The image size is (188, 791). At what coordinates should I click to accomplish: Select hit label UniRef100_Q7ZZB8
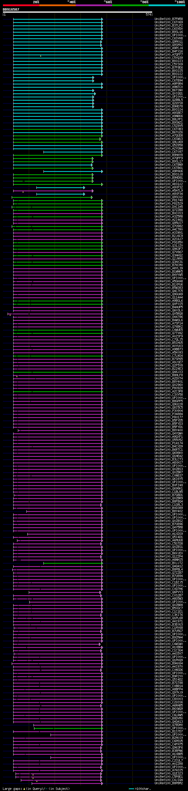pyautogui.click(x=169, y=210)
